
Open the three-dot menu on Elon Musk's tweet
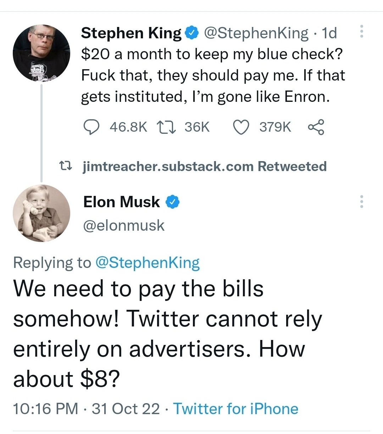click(x=361, y=202)
